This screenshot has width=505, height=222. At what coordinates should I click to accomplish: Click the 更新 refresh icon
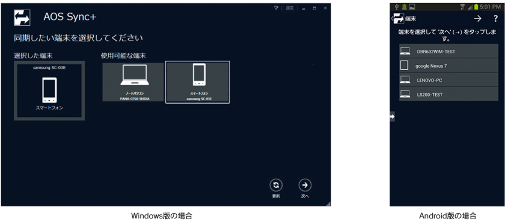[x=276, y=185]
